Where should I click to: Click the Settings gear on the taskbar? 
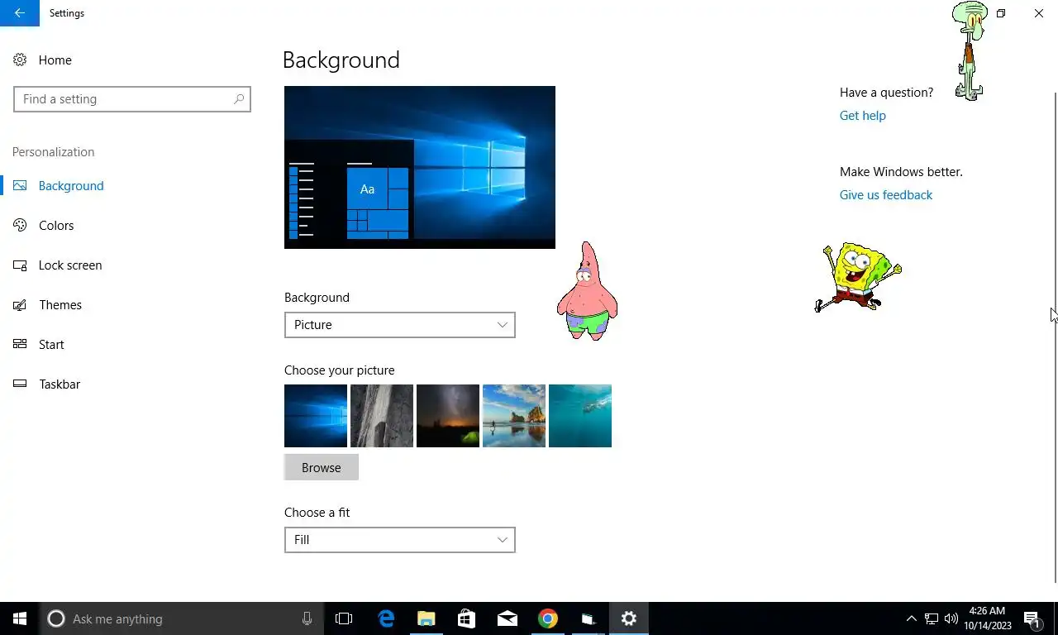coord(628,618)
